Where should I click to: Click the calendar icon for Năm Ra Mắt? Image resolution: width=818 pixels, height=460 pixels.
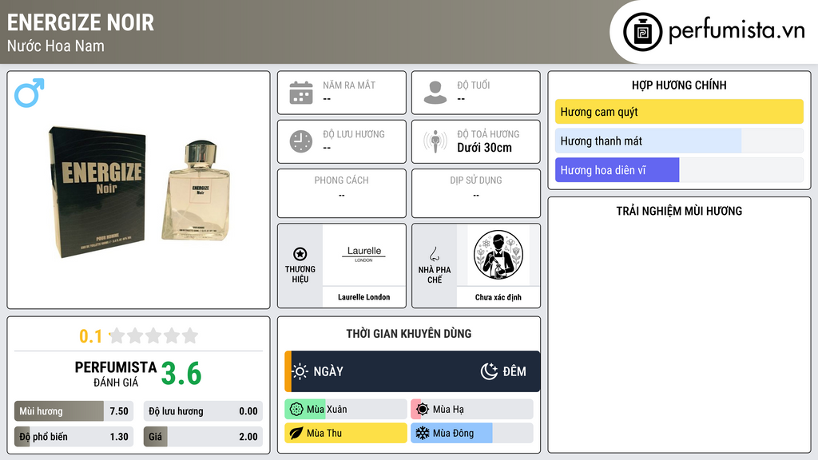pyautogui.click(x=301, y=93)
